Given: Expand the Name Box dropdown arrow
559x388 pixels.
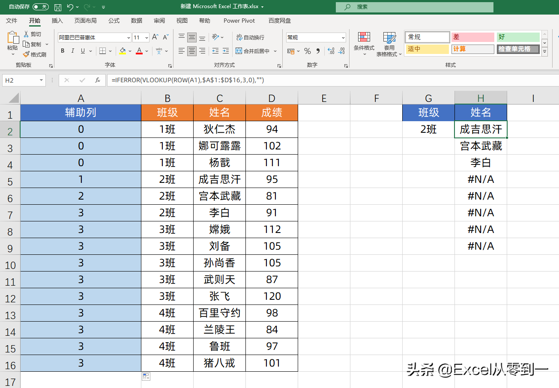Looking at the screenshot, I should (42, 80).
